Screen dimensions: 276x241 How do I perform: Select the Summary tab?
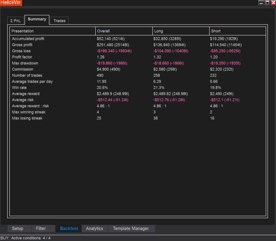click(x=37, y=20)
